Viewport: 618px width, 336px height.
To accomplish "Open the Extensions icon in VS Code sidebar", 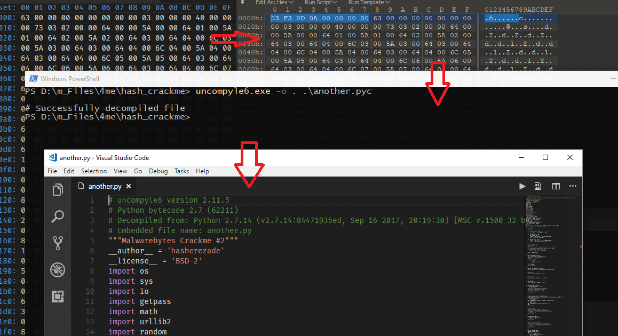I will [x=58, y=296].
